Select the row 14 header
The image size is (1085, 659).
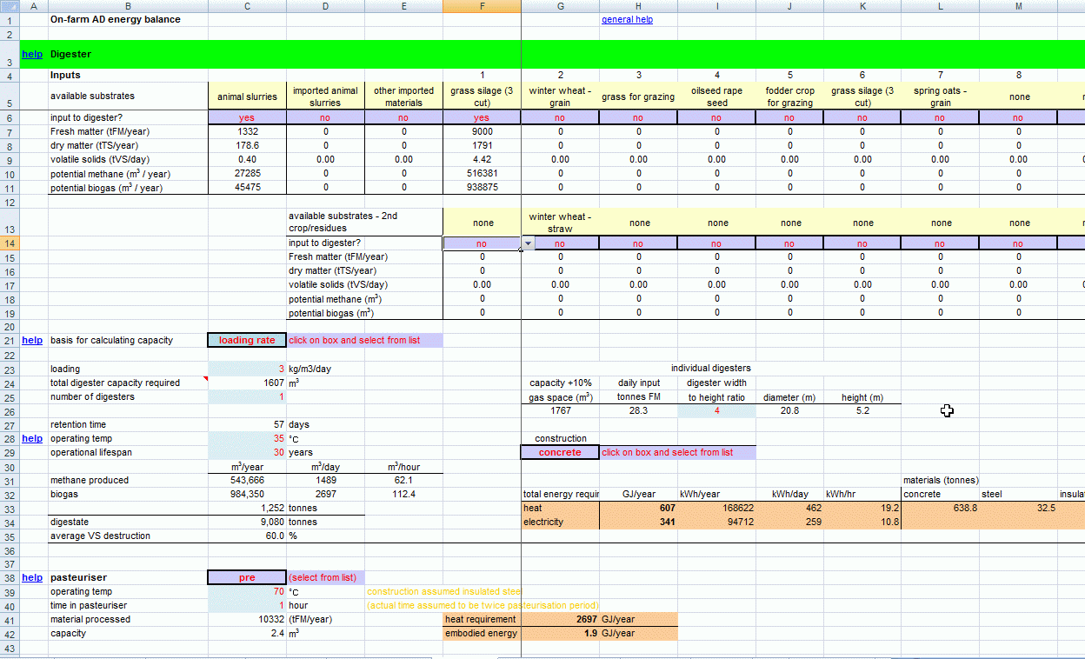[x=9, y=244]
